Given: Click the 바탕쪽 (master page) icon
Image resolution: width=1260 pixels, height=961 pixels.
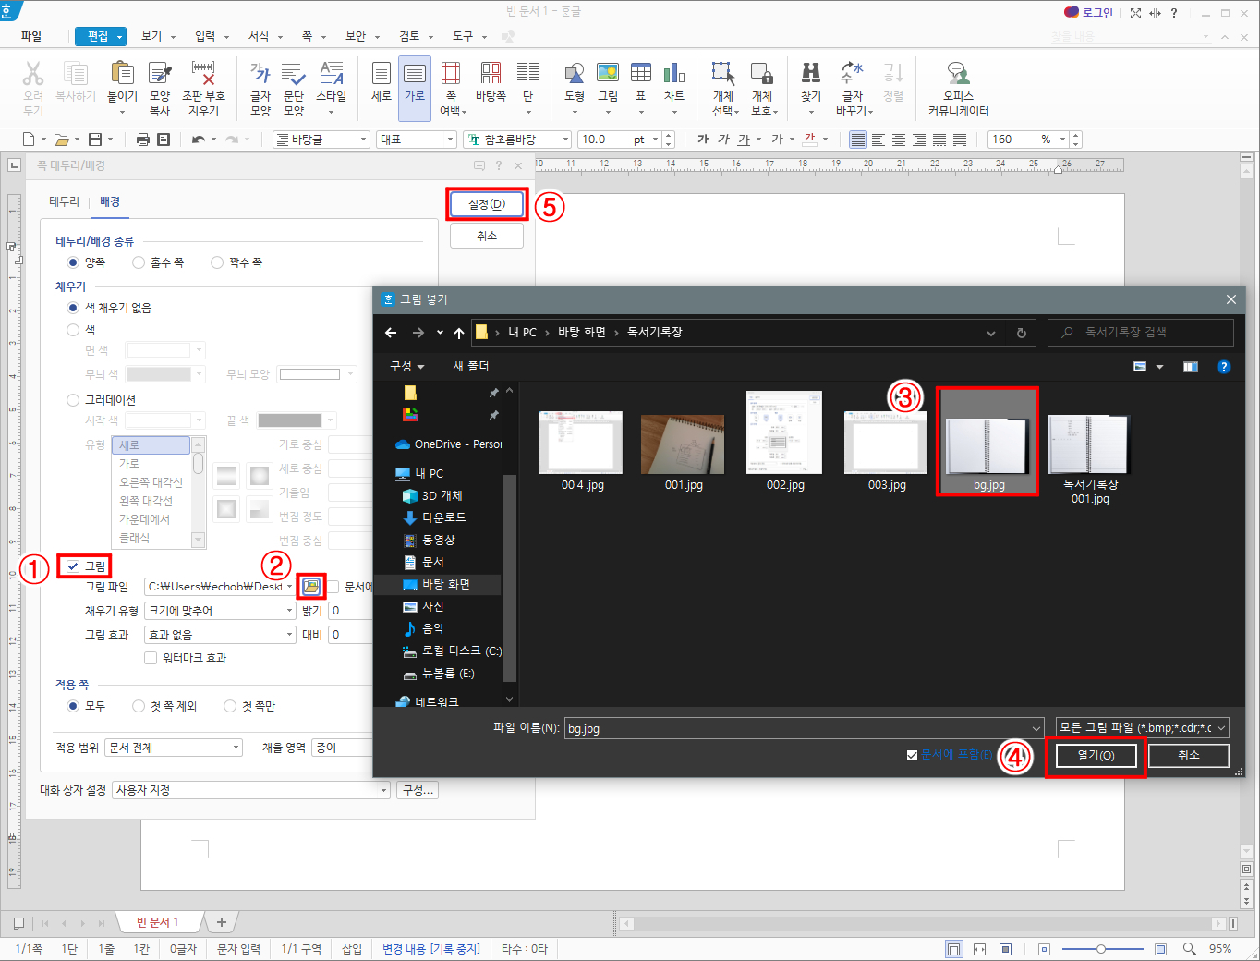Looking at the screenshot, I should pos(491,74).
